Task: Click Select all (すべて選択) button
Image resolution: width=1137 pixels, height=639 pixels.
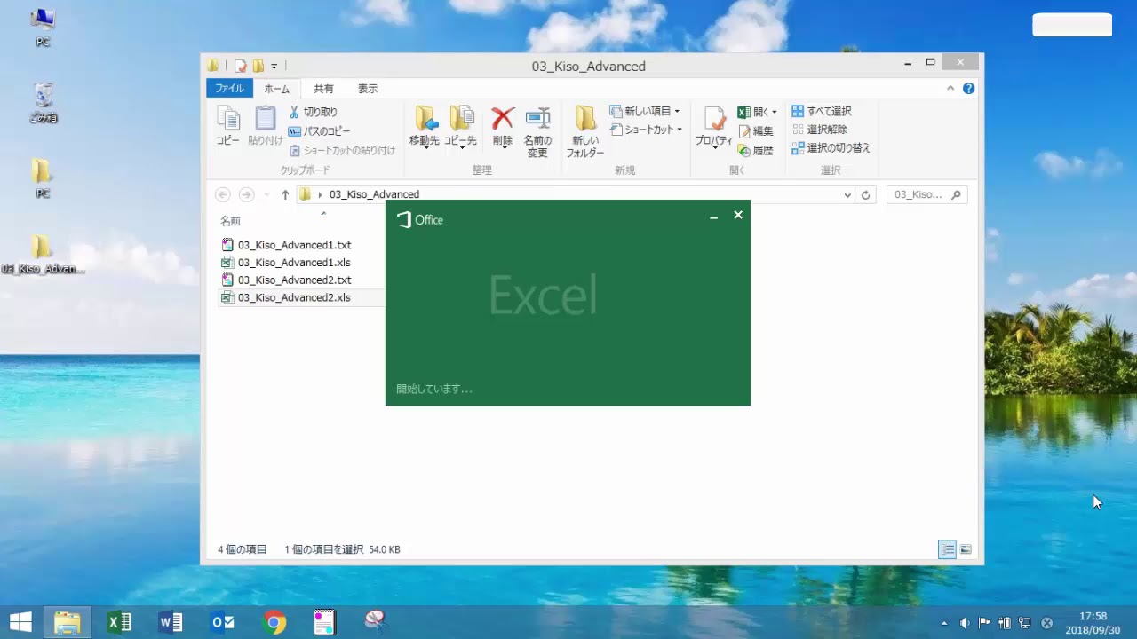Action: point(822,111)
